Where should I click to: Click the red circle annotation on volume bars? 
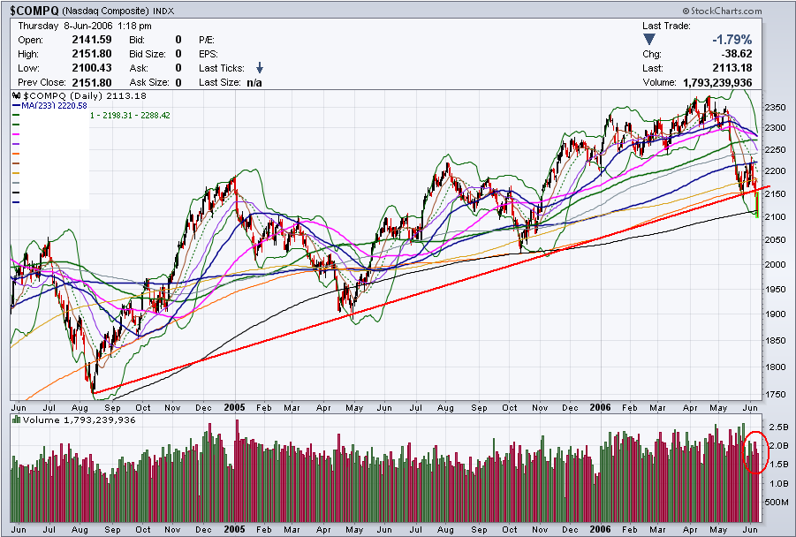755,450
